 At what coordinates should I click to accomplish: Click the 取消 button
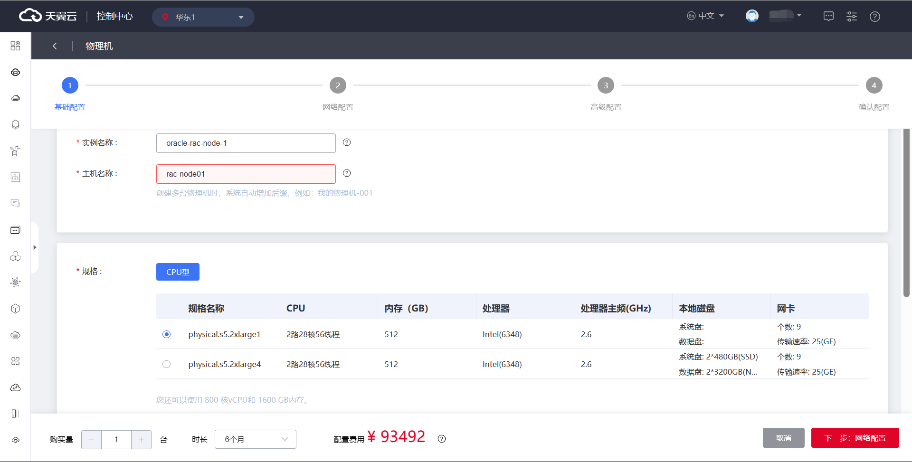click(x=783, y=438)
